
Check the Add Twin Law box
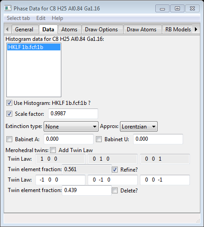[x=53, y=150]
